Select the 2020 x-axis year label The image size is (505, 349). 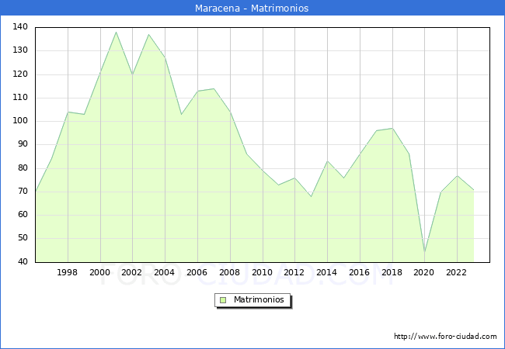[x=424, y=272]
